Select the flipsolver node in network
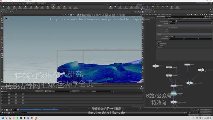Image resolution: width=213 pixels, height=120 pixels. click(173, 93)
